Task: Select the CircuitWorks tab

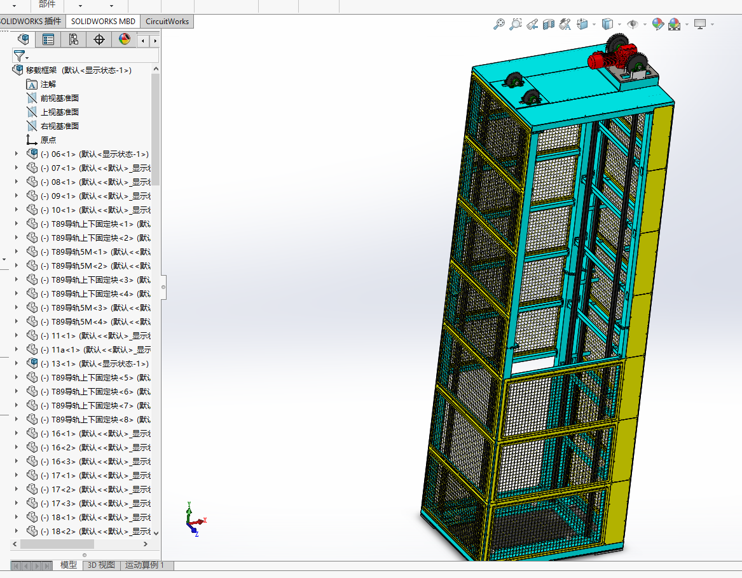Action: [167, 21]
